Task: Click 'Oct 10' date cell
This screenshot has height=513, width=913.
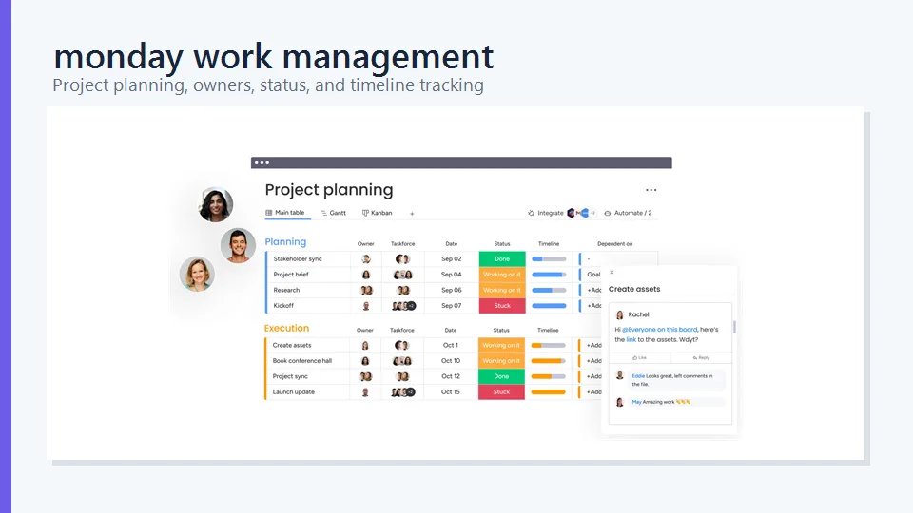Action: (x=451, y=361)
